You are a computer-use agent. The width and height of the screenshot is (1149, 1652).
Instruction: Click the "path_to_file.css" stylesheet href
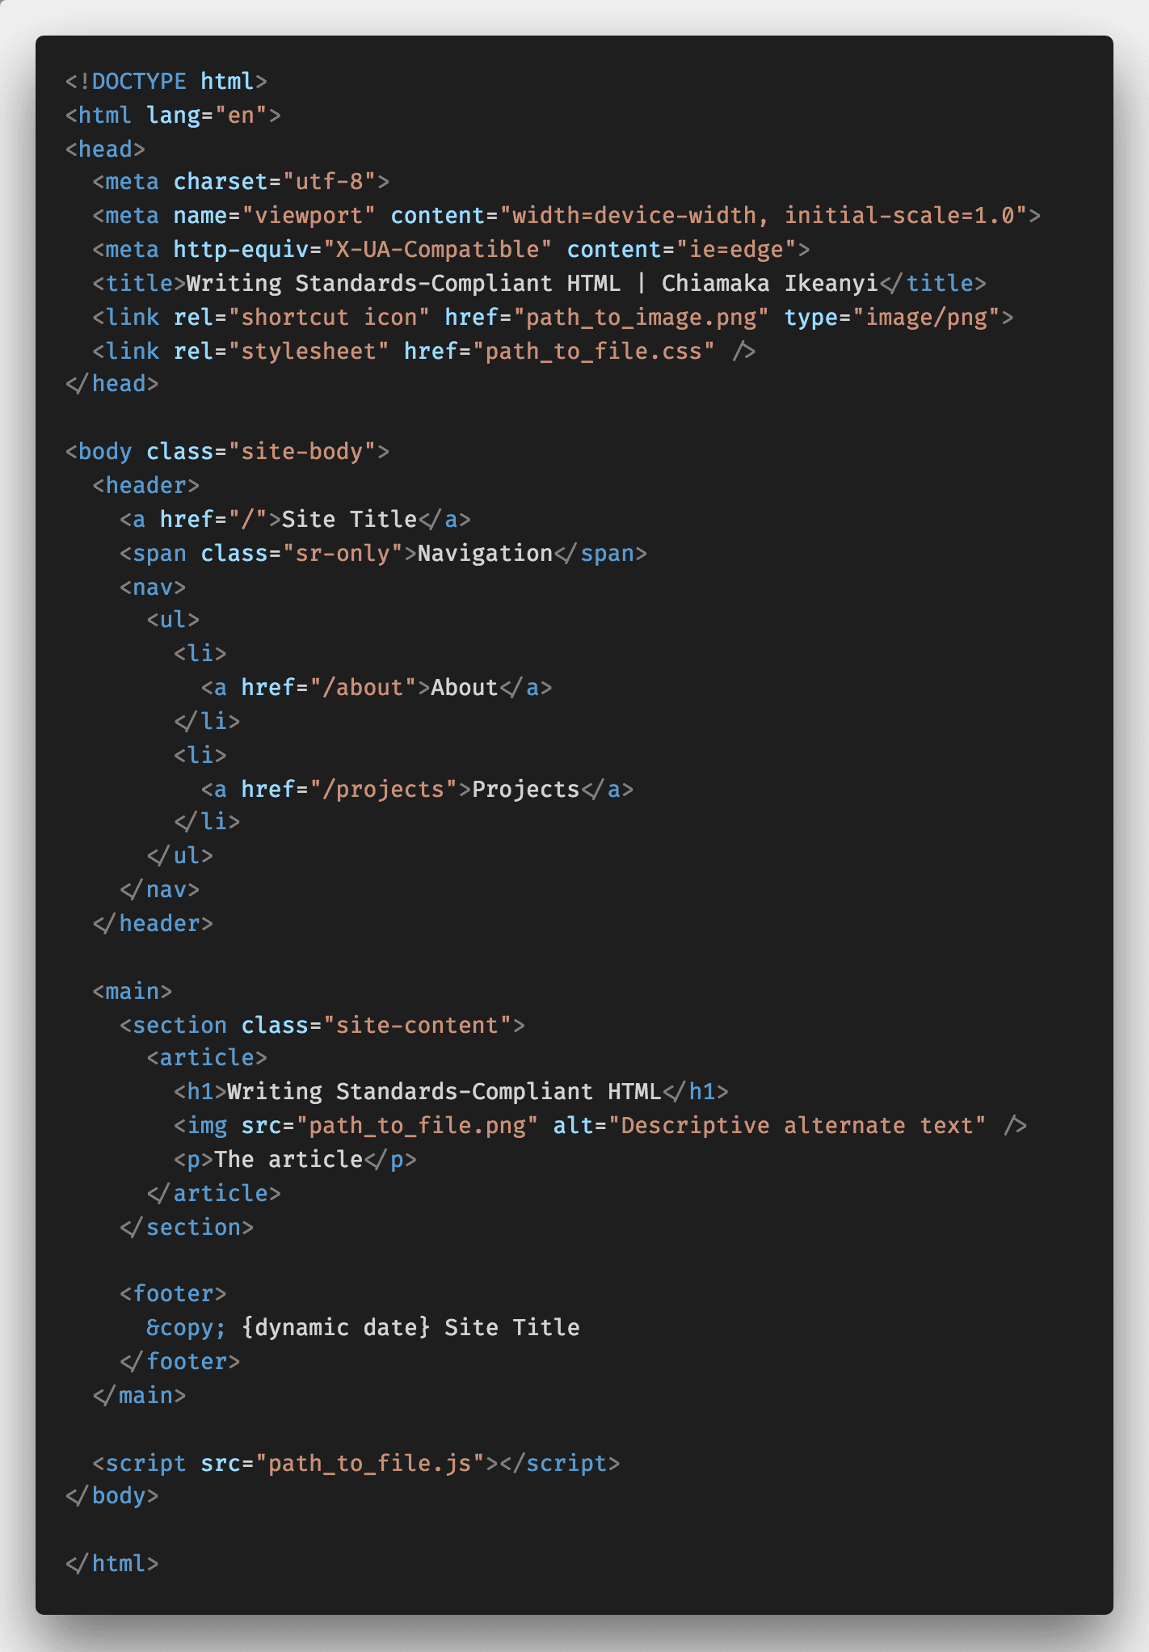pyautogui.click(x=594, y=352)
